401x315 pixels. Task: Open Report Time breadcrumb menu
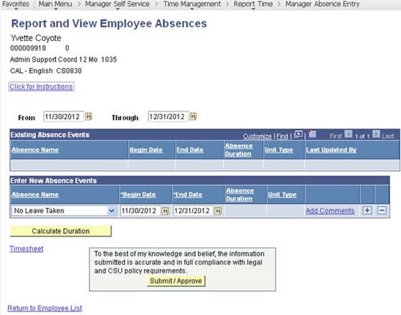[x=253, y=4]
